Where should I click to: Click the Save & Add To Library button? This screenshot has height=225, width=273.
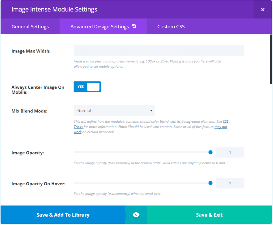coord(63,215)
